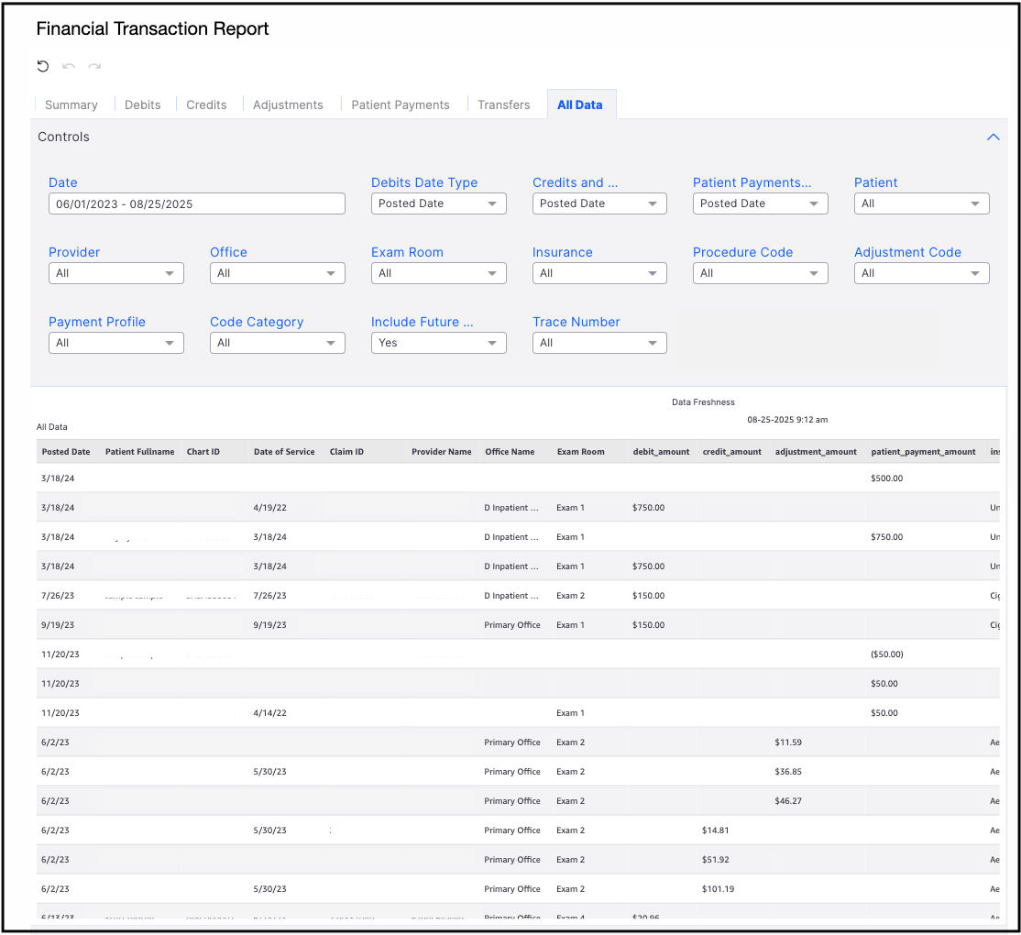
Task: Open the Debits tab
Action: click(x=143, y=104)
